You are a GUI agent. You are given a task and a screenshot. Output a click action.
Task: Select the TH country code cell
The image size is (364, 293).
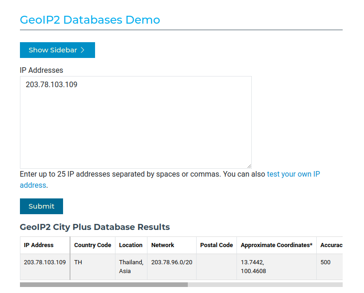(78, 262)
